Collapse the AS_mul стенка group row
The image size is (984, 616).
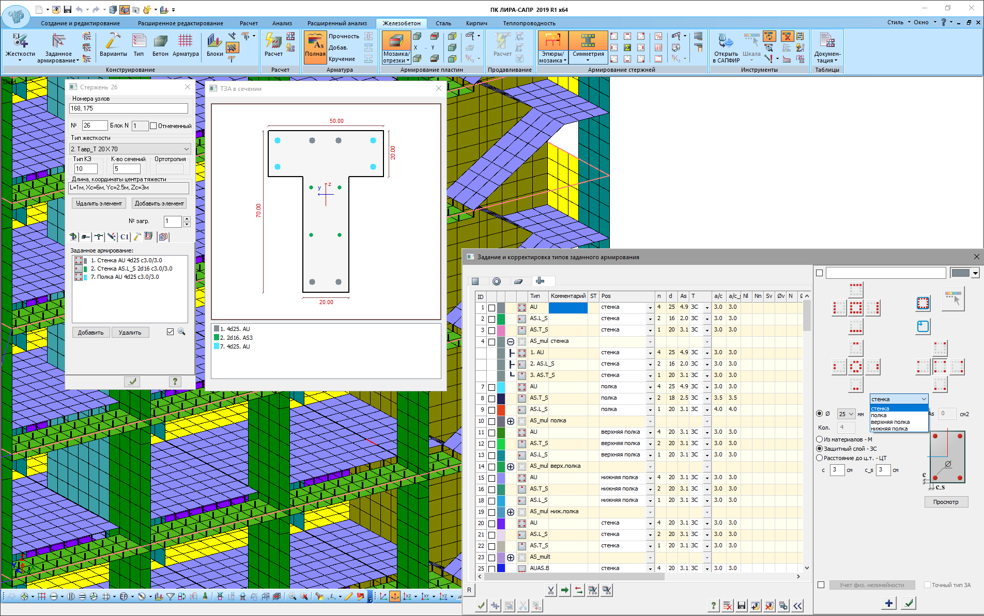(x=511, y=341)
